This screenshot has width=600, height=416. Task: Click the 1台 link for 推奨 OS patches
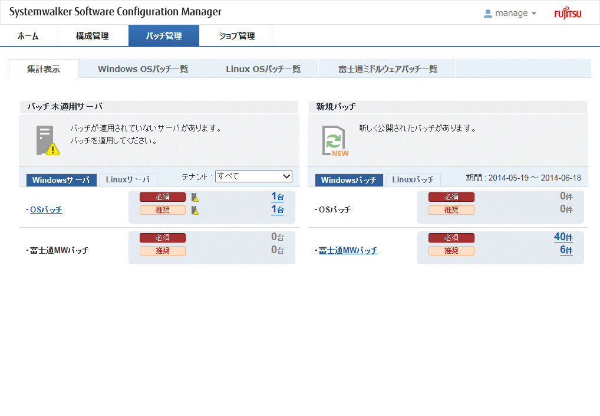[x=278, y=210]
